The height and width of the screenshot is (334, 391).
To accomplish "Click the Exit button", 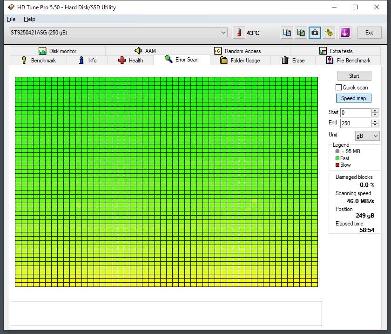I will pos(369,33).
